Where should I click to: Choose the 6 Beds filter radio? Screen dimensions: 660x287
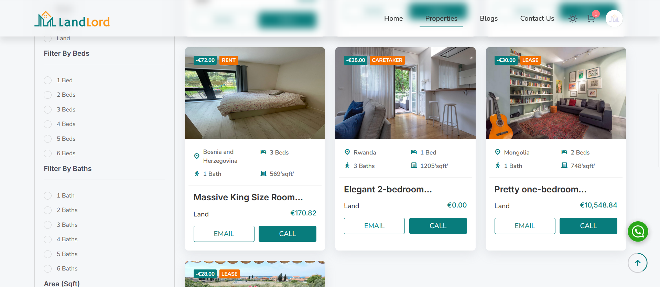48,153
